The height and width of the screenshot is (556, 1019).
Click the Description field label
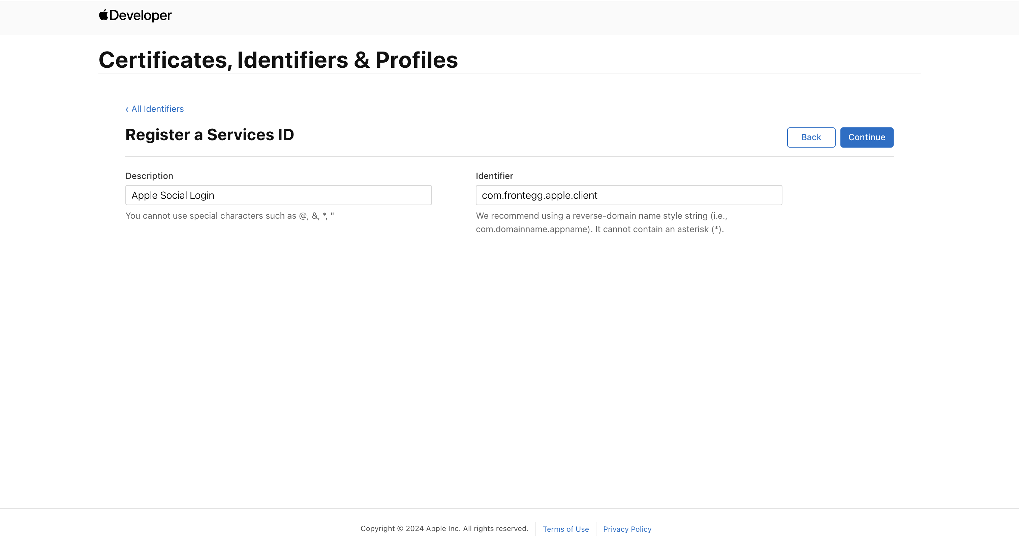(149, 176)
